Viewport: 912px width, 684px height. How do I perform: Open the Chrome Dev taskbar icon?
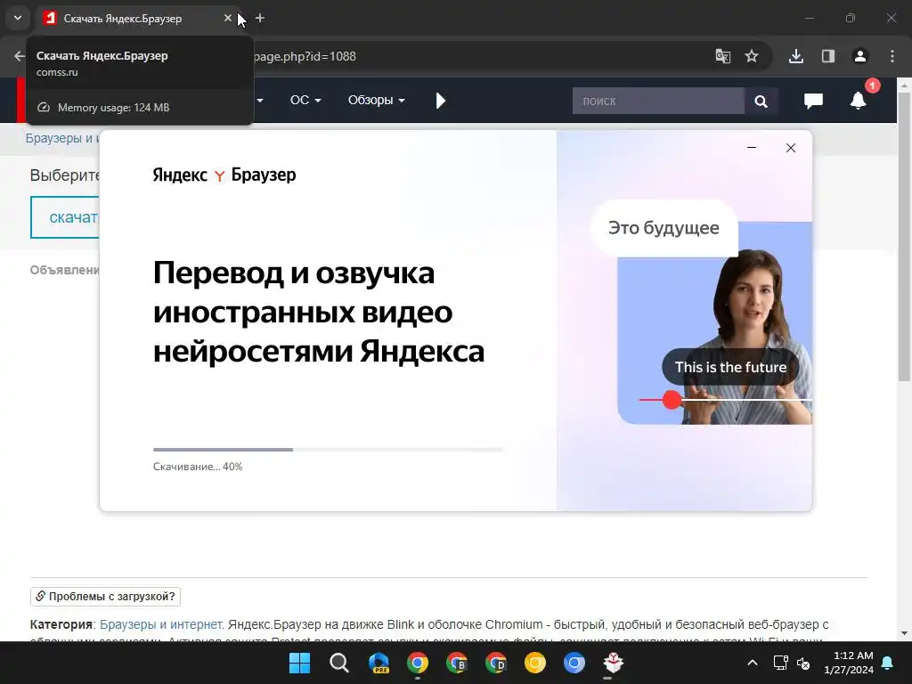click(496, 663)
